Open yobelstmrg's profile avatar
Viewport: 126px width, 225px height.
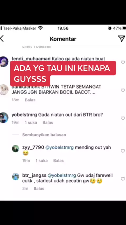pyautogui.click(x=4, y=118)
